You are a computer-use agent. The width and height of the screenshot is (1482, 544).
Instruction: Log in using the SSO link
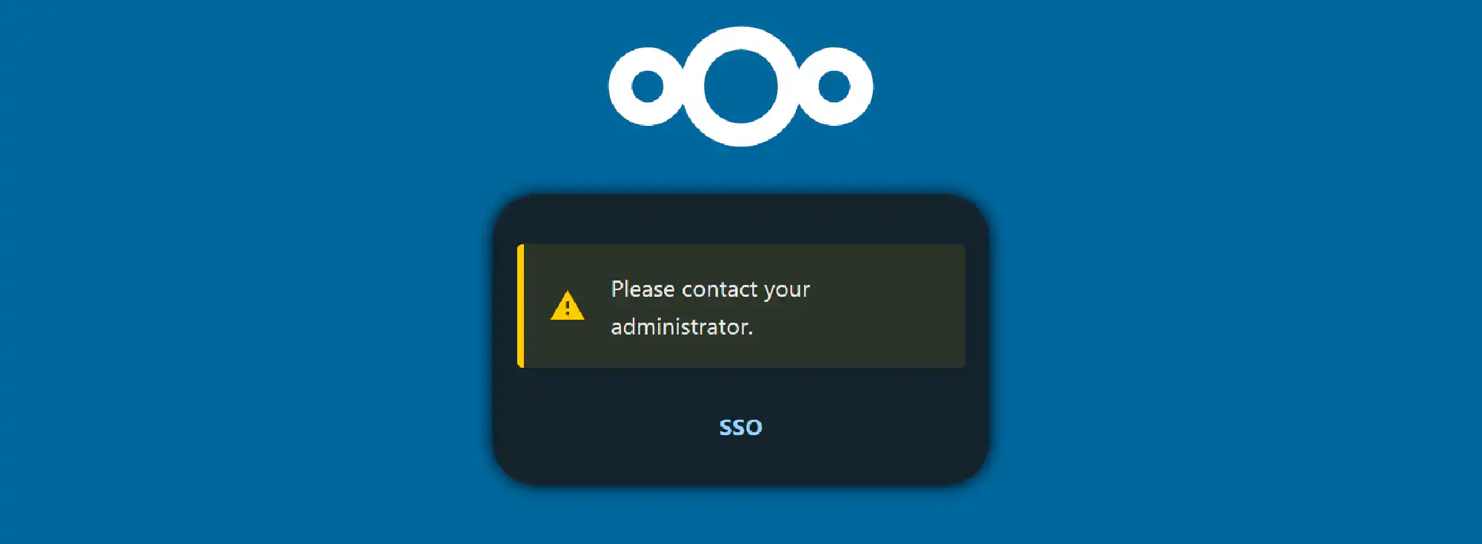click(x=740, y=428)
